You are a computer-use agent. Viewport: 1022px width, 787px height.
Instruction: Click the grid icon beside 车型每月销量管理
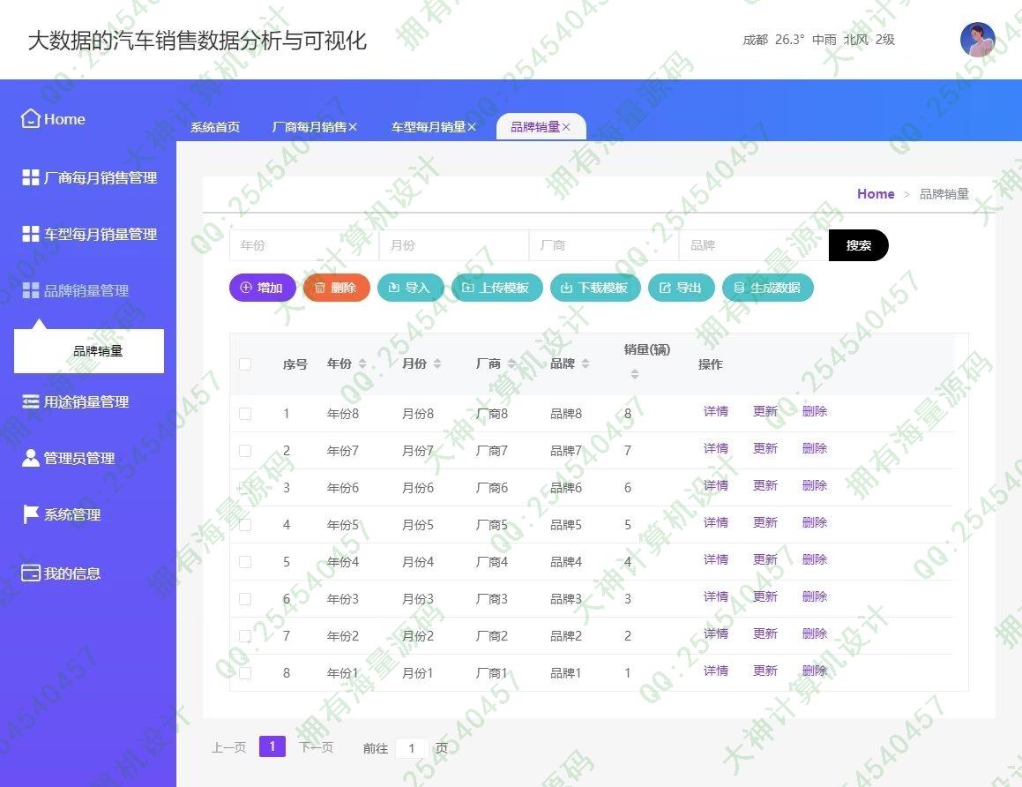[x=30, y=234]
